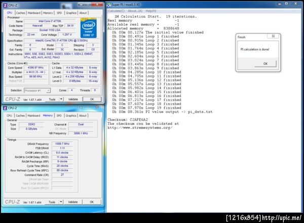The image size is (304, 223).
Task: Click the PI value output pi_data.txt line
Action: click(x=162, y=112)
